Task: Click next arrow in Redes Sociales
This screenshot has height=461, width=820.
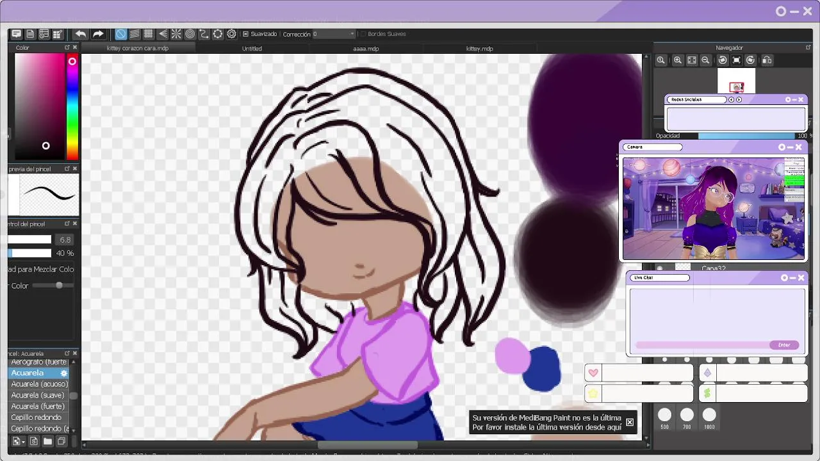Action: click(x=739, y=100)
